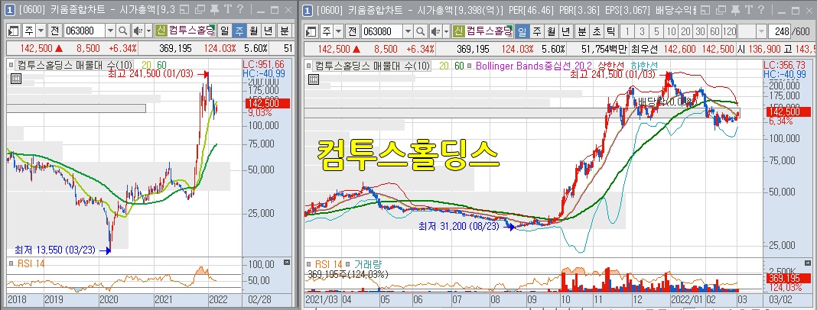Select yearly 년 period in left window
The width and height of the screenshot is (817, 310).
(269, 31)
